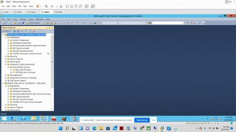Click the New Query button
The image size is (236, 132).
coord(33,23)
